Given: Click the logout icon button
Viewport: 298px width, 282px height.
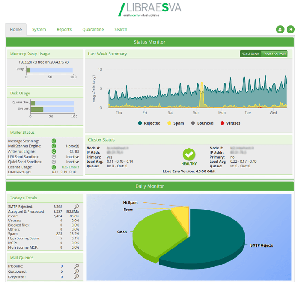Looking at the screenshot, I should [x=290, y=29].
